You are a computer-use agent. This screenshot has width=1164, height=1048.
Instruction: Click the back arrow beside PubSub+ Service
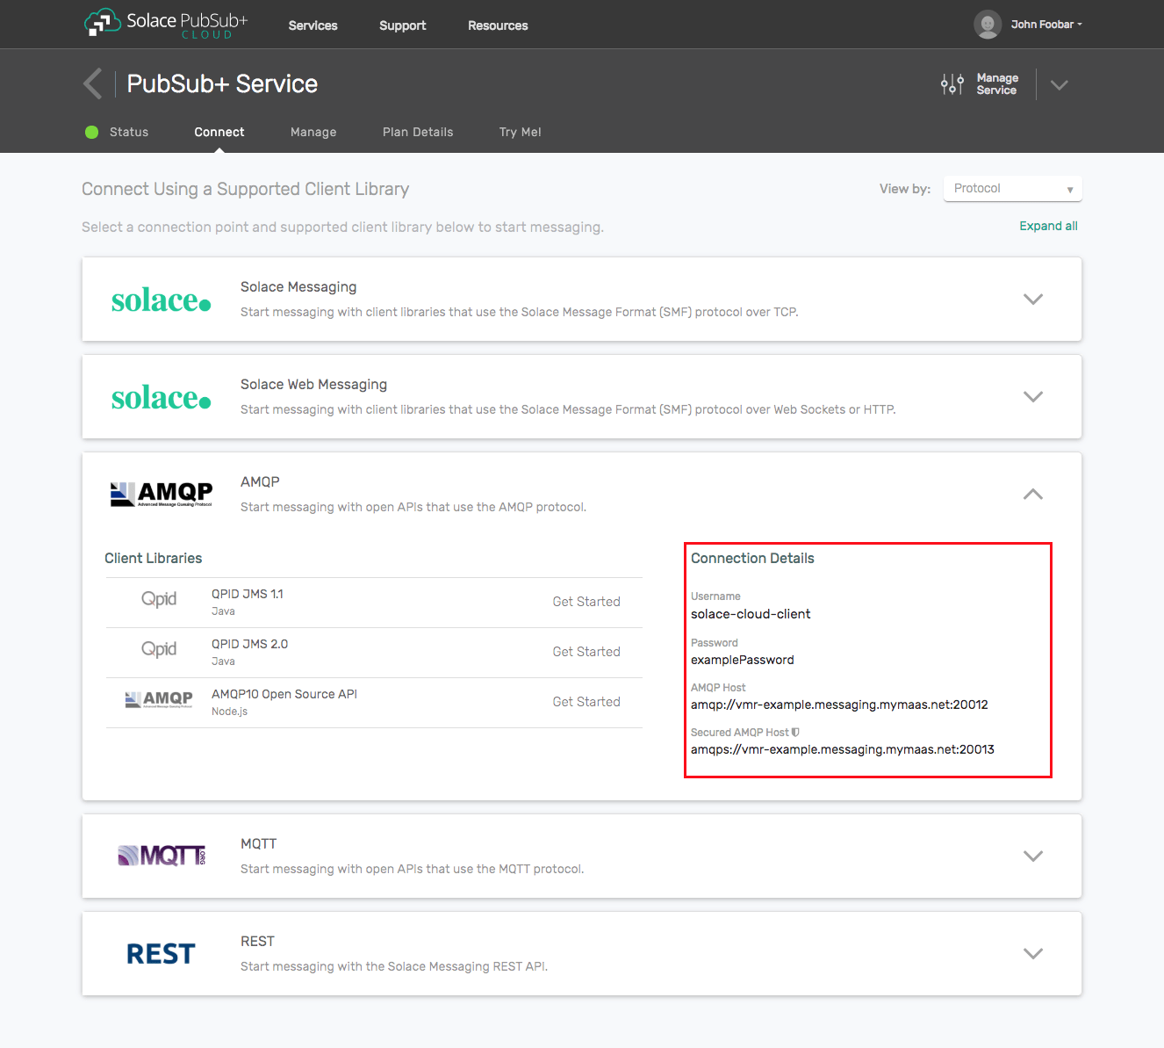click(x=92, y=83)
